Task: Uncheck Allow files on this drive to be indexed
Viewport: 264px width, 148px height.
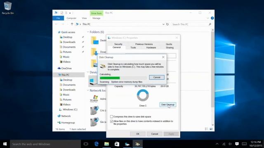Action: (x=111, y=121)
